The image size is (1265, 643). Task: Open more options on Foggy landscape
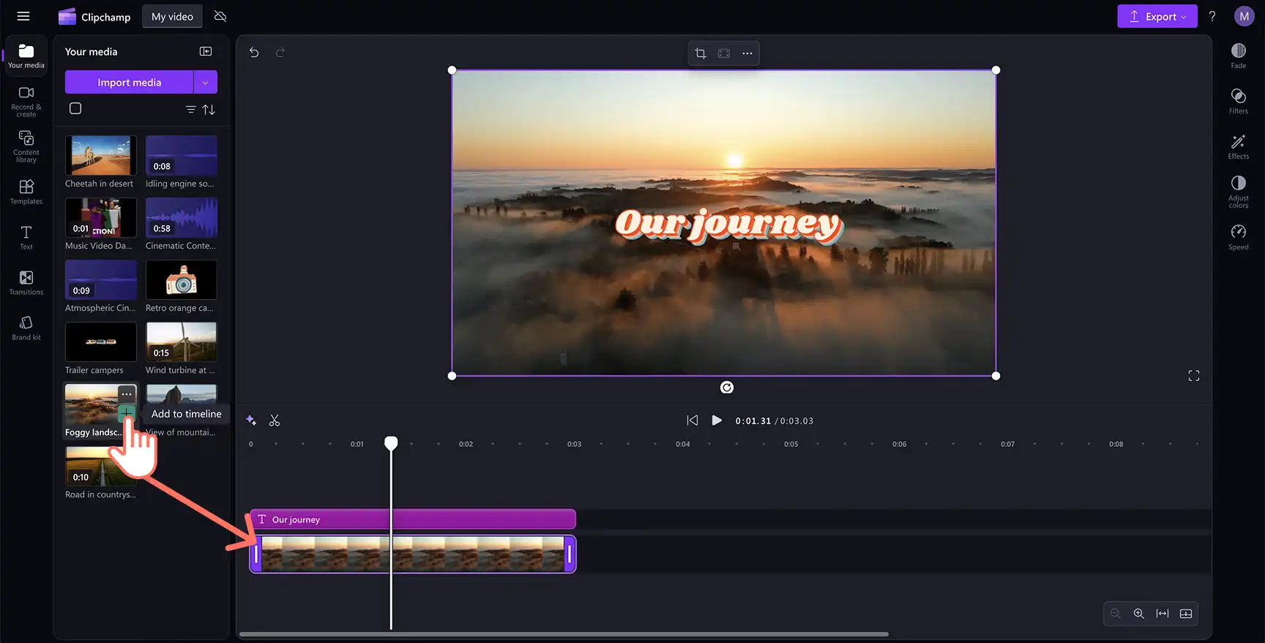coord(127,394)
